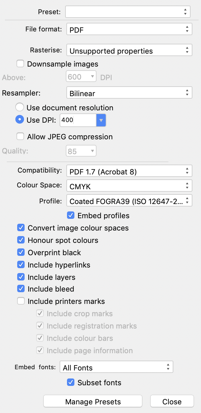The image size is (201, 413).
Task: Open the Resampler Bilinear dropdown
Action: 129,93
